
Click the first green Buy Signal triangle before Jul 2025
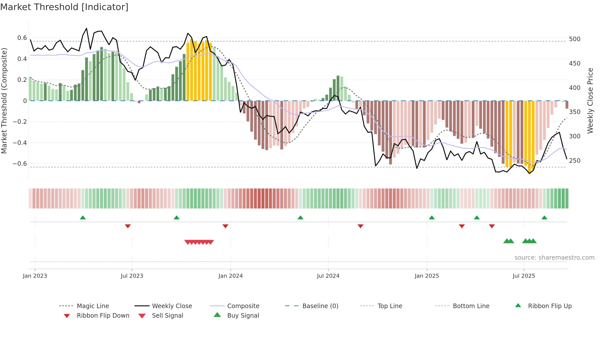click(x=507, y=241)
